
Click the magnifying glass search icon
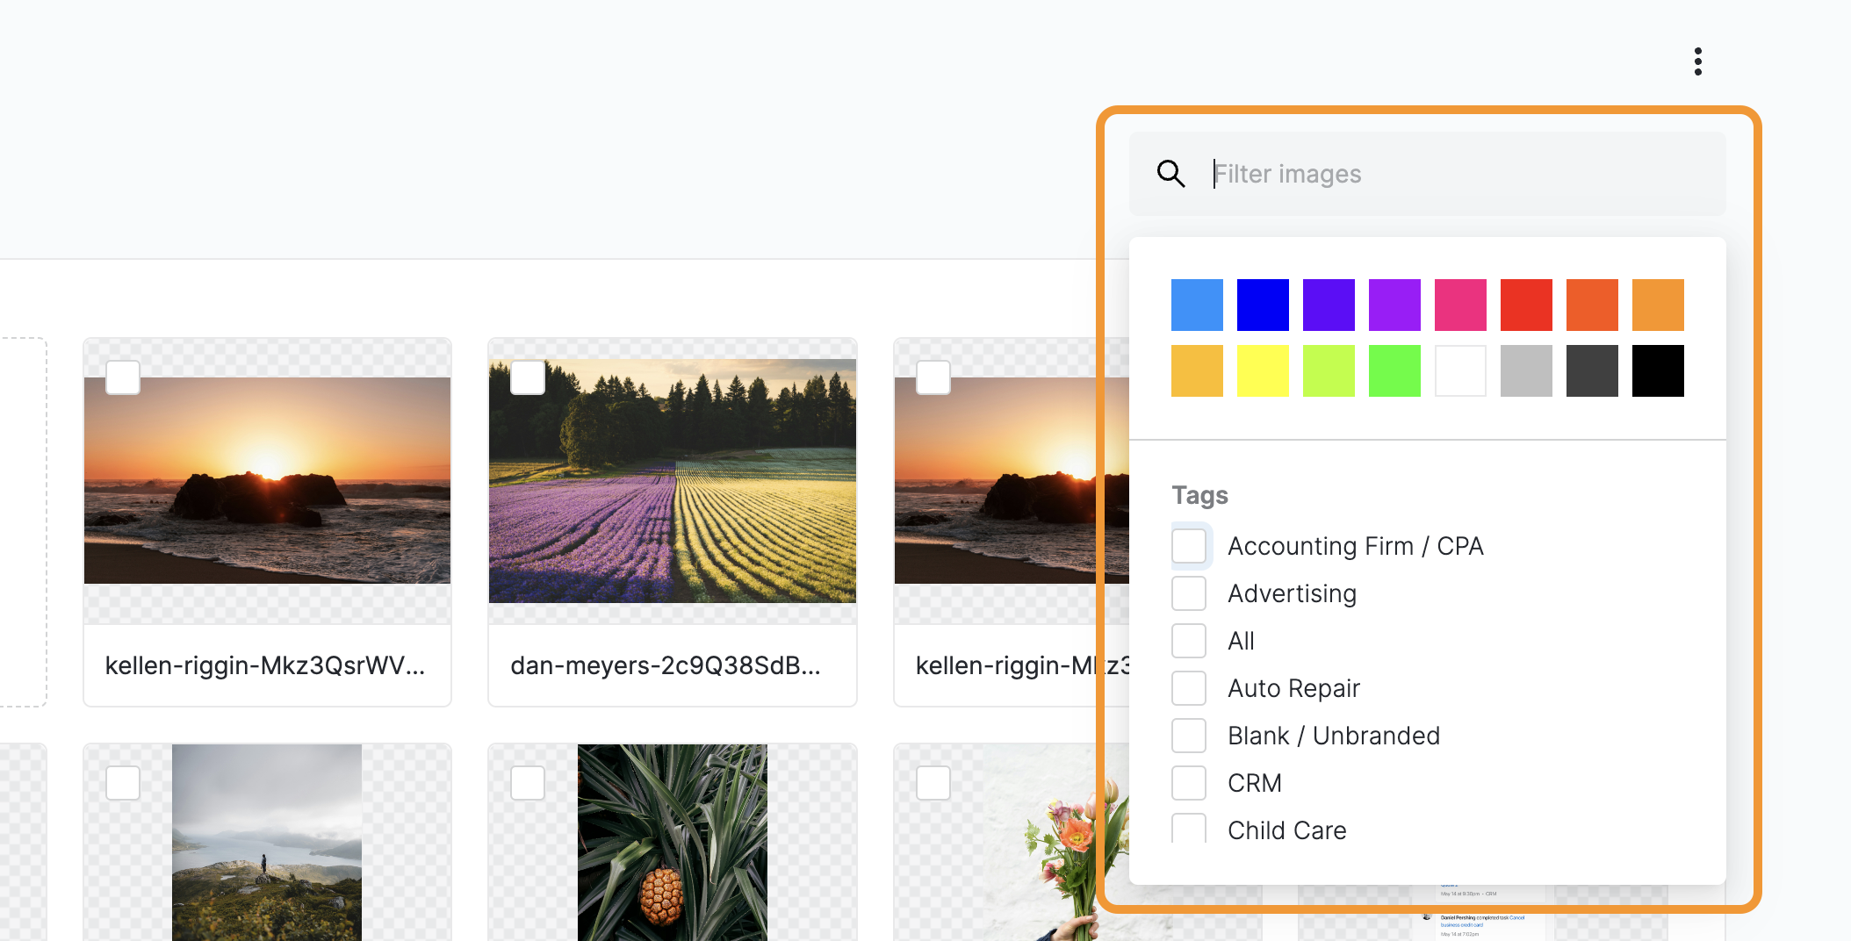pyautogui.click(x=1170, y=174)
